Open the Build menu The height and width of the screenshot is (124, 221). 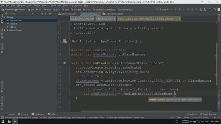click(x=54, y=6)
